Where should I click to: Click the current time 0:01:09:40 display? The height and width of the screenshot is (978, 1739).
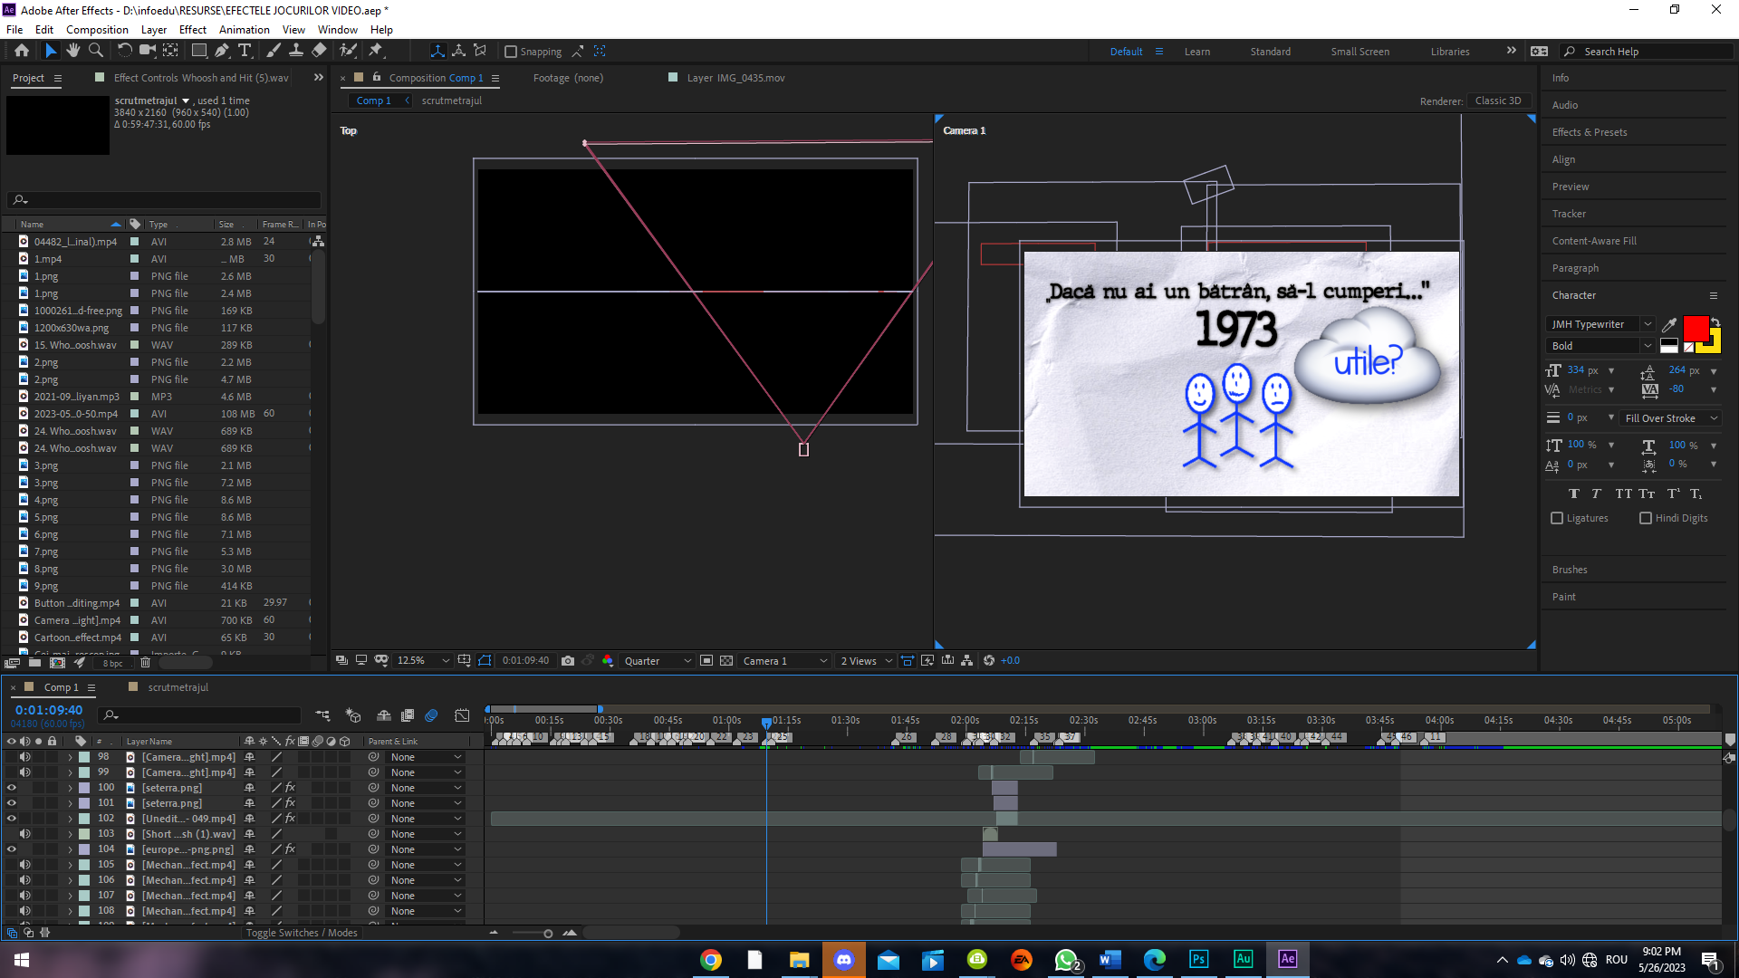pos(49,711)
